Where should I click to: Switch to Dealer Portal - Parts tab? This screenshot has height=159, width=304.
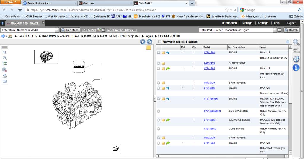[x=50, y=3]
